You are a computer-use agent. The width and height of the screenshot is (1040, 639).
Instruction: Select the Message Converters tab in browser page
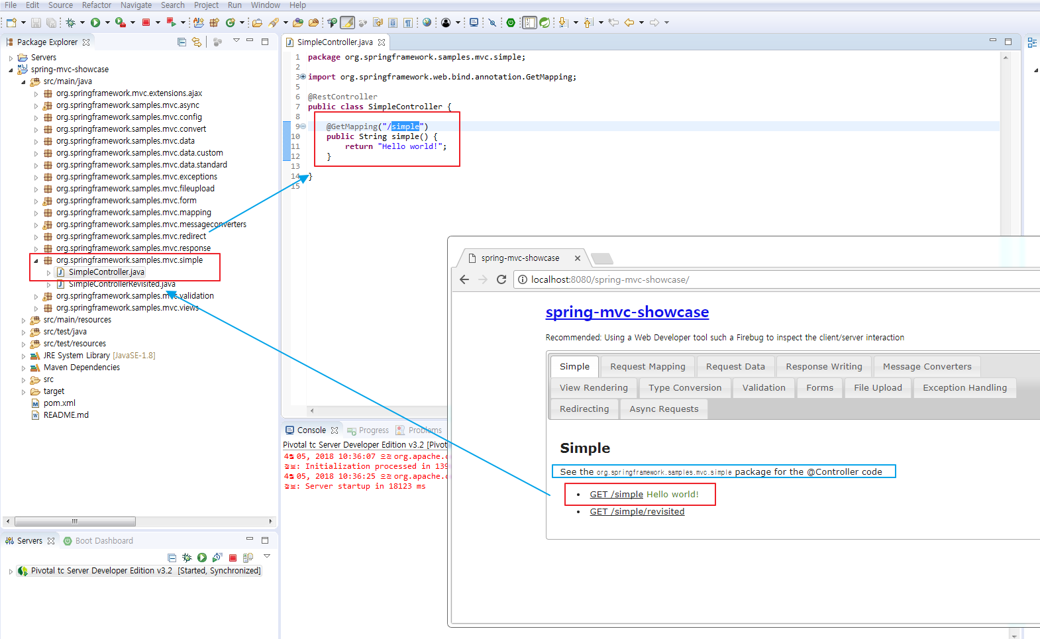click(x=927, y=366)
